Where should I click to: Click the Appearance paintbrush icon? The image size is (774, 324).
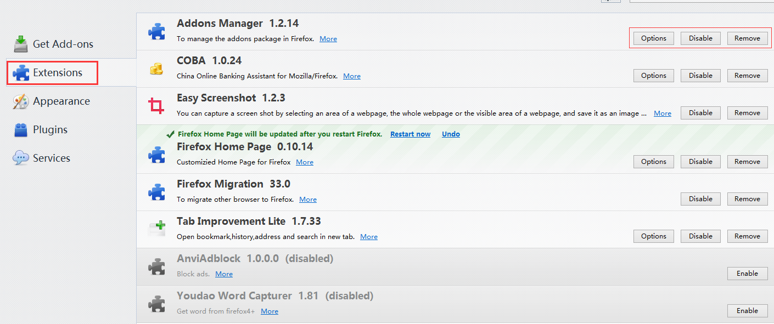pos(21,101)
